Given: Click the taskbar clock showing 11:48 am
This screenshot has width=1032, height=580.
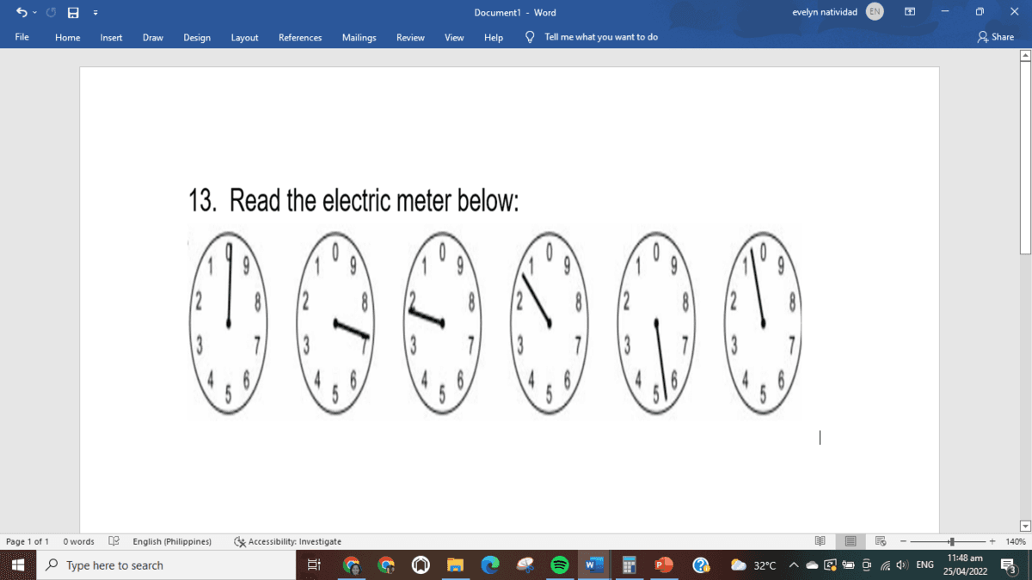Looking at the screenshot, I should click(x=964, y=565).
